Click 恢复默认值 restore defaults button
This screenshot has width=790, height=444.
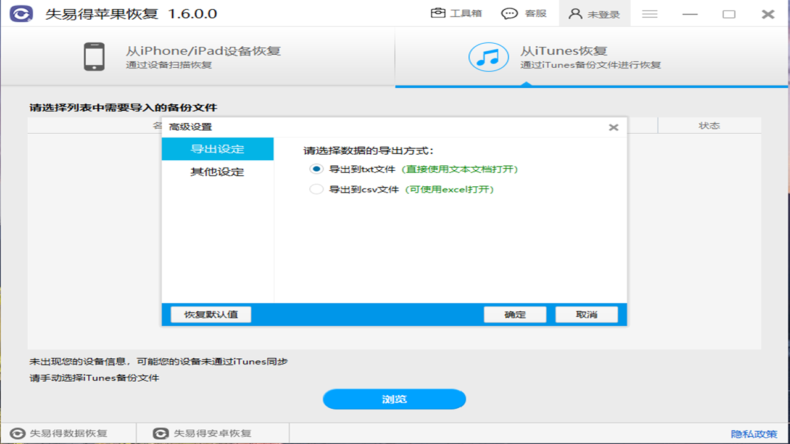211,314
